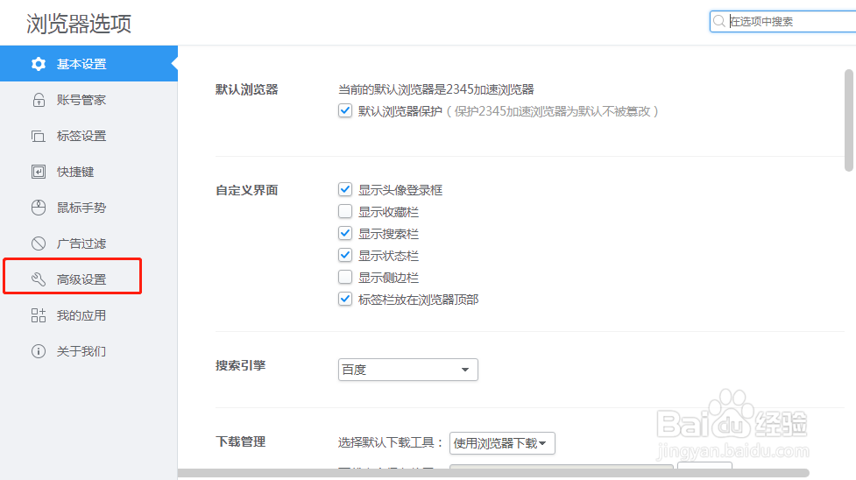Click the 搜索引擎 section label

241,365
